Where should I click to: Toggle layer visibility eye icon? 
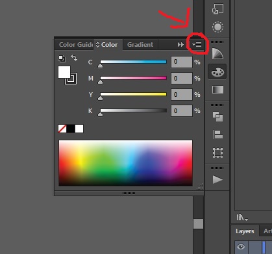click(241, 247)
